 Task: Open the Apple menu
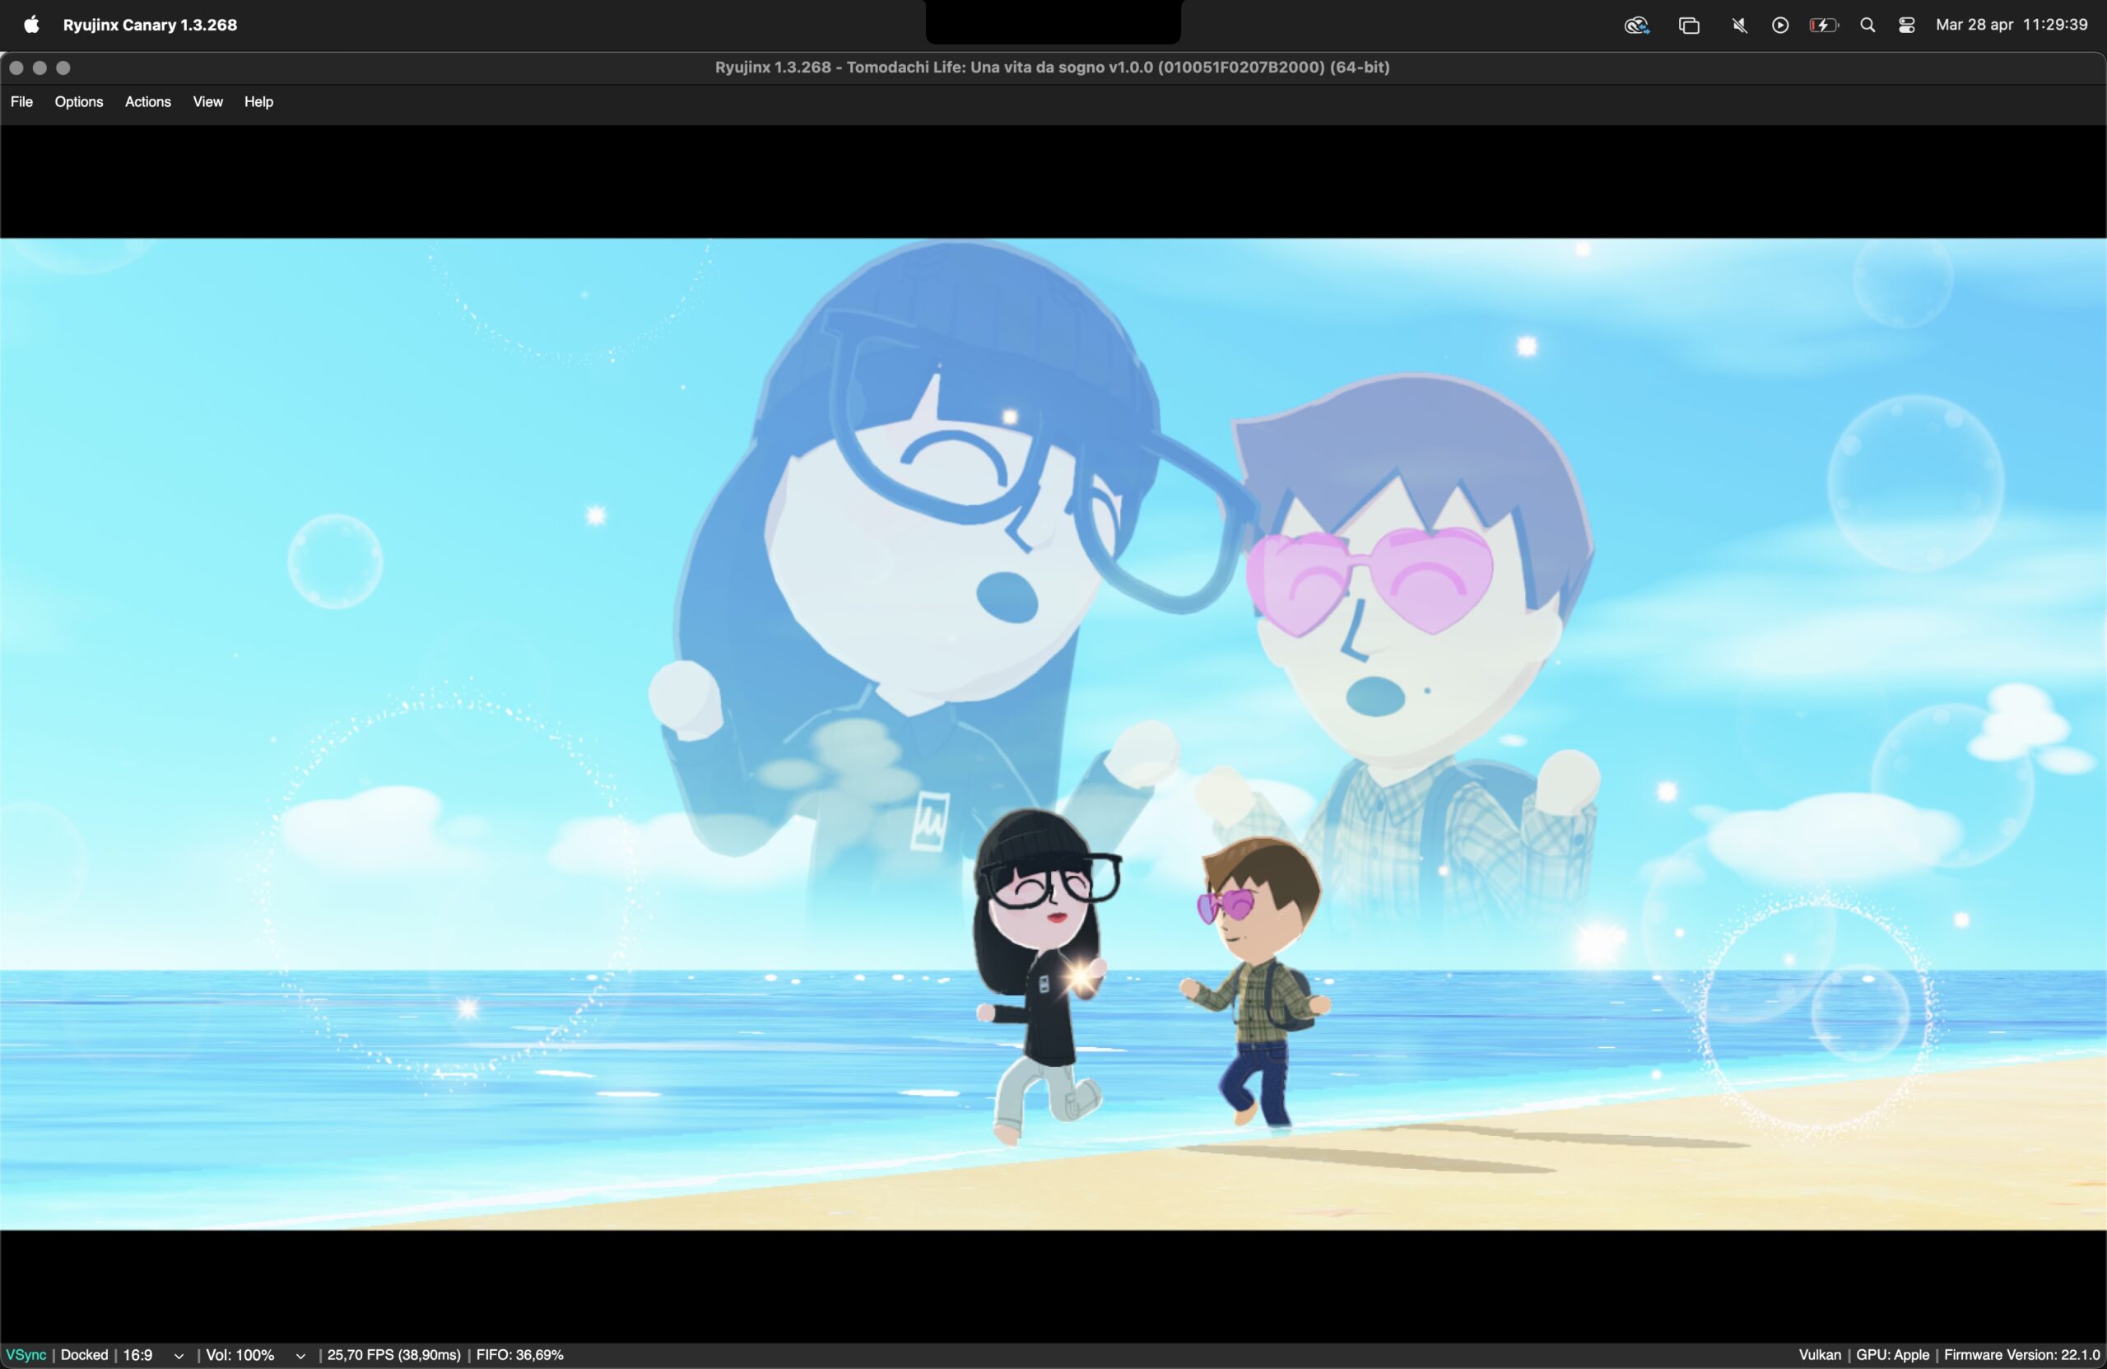click(32, 25)
